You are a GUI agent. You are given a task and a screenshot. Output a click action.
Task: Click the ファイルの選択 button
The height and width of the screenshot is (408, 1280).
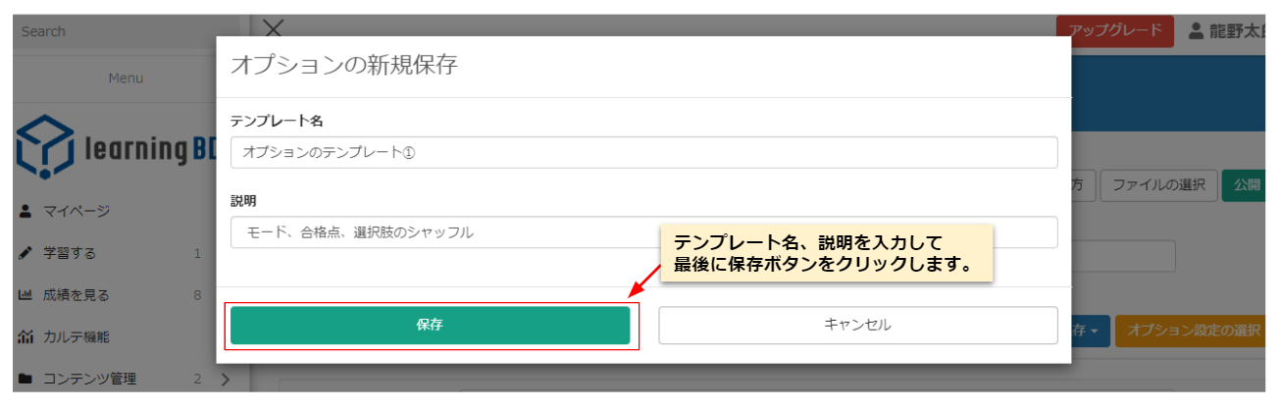pyautogui.click(x=1158, y=184)
